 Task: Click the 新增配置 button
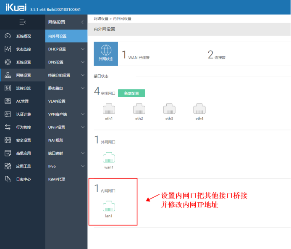131,93
